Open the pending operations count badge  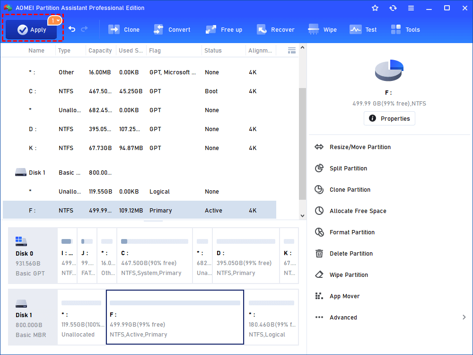pos(55,20)
